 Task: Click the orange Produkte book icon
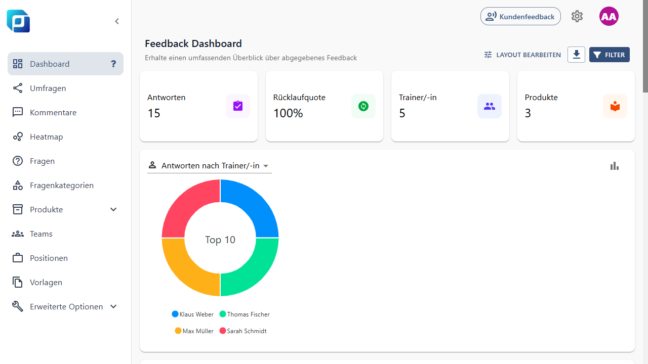(615, 106)
